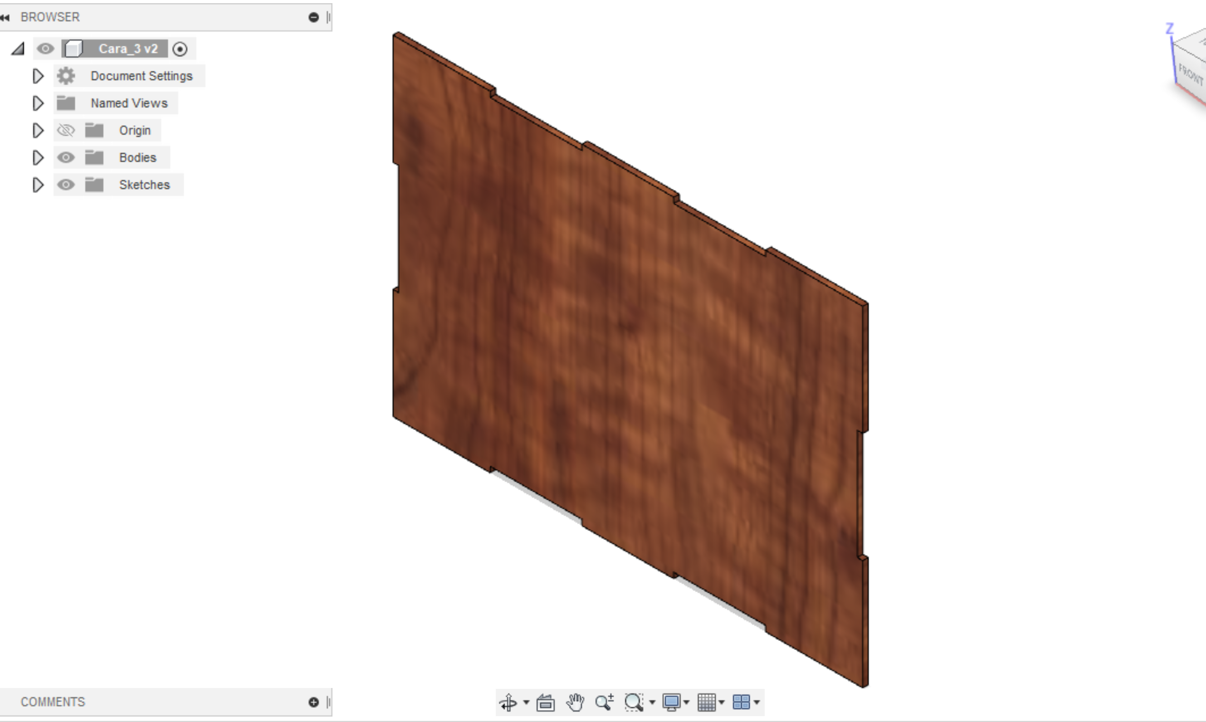Expand the Sketches tree node
Viewport: 1206px width, 722px height.
point(38,185)
